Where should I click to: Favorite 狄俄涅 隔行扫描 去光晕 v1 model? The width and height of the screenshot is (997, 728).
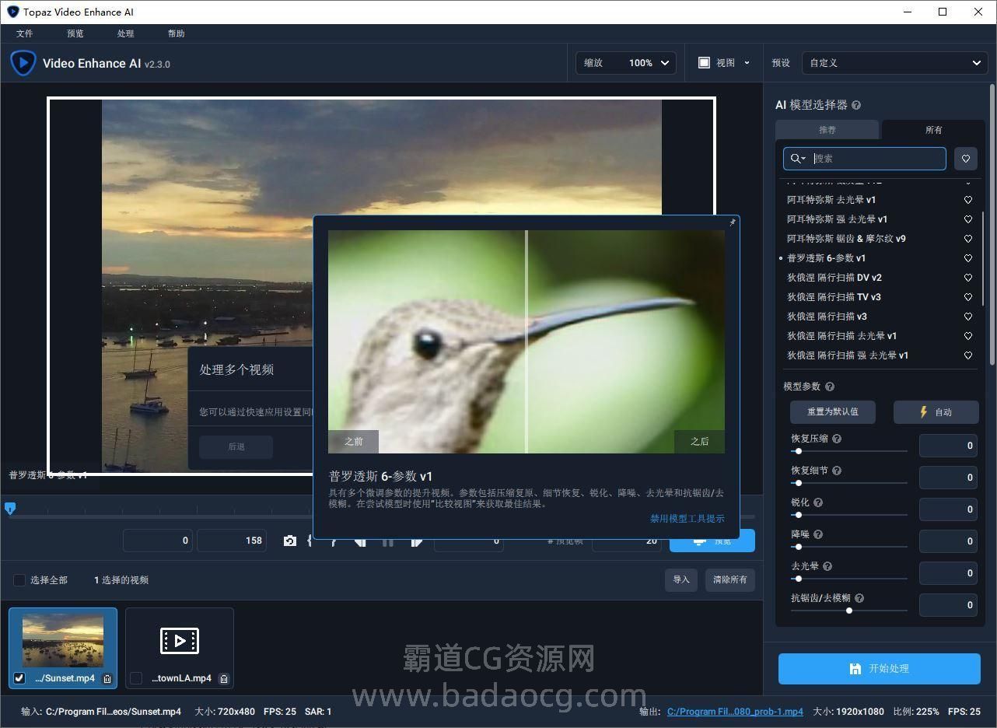coord(968,336)
